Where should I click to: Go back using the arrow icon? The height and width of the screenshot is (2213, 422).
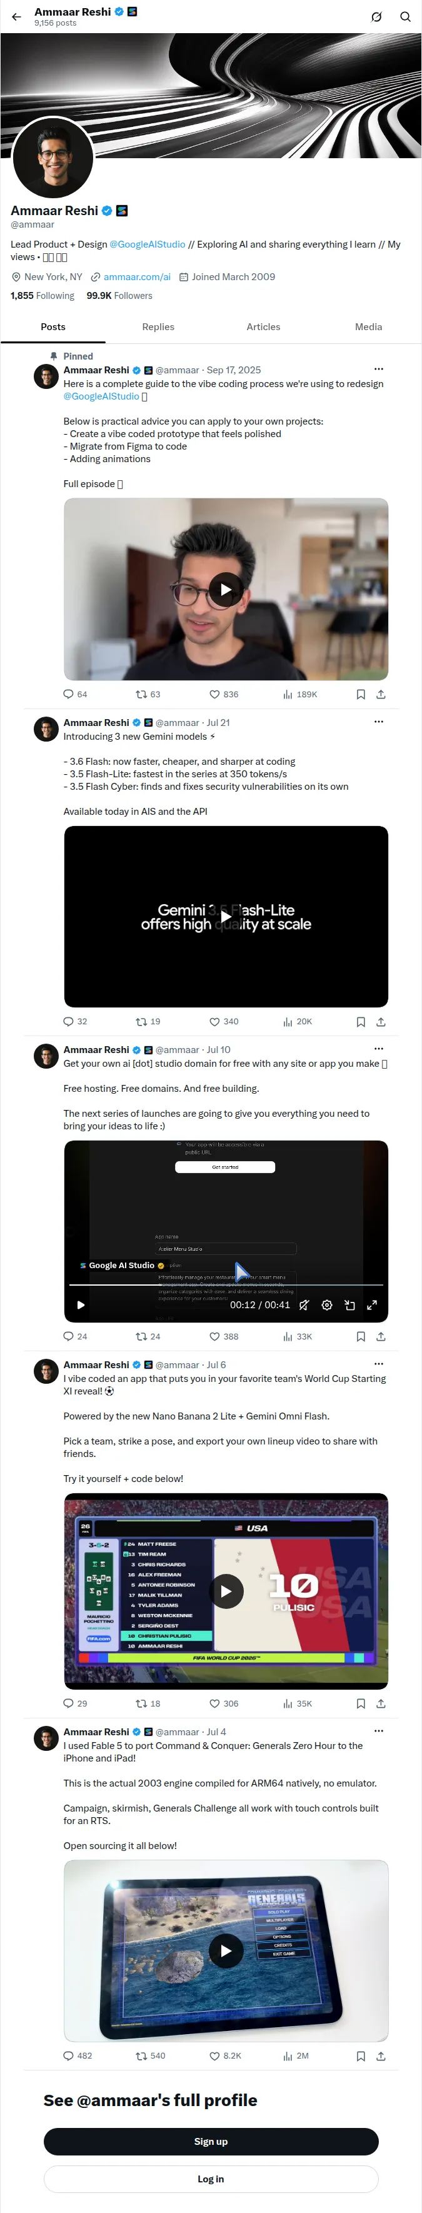pos(16,16)
